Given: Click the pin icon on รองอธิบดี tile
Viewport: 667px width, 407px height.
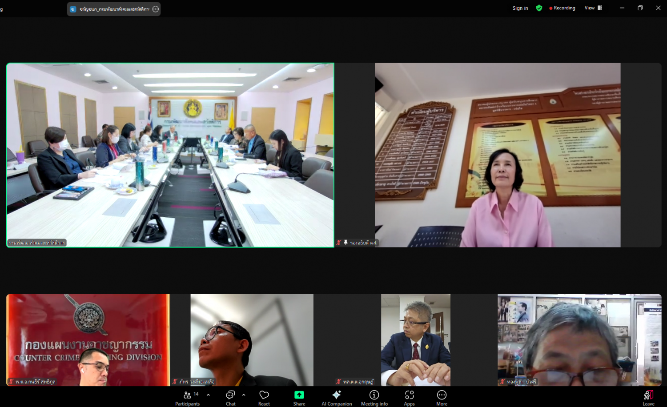Looking at the screenshot, I should tap(346, 243).
